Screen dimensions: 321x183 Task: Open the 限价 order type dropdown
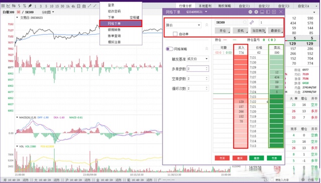184,25
